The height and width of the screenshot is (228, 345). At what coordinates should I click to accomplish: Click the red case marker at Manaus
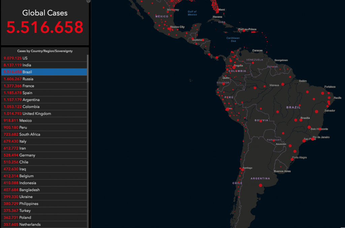point(283,84)
